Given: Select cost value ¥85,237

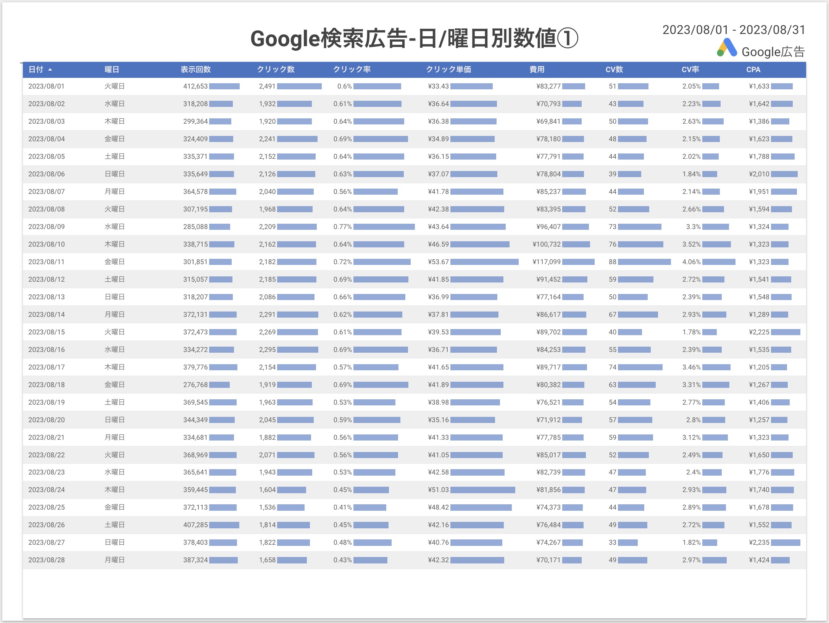Looking at the screenshot, I should 548,192.
